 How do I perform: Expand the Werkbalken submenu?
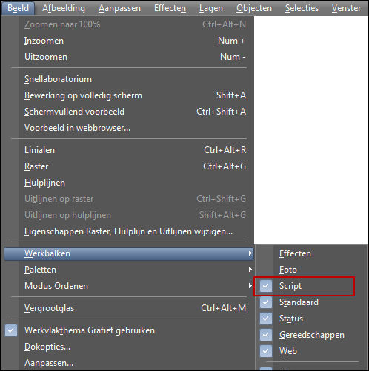pyautogui.click(x=129, y=253)
